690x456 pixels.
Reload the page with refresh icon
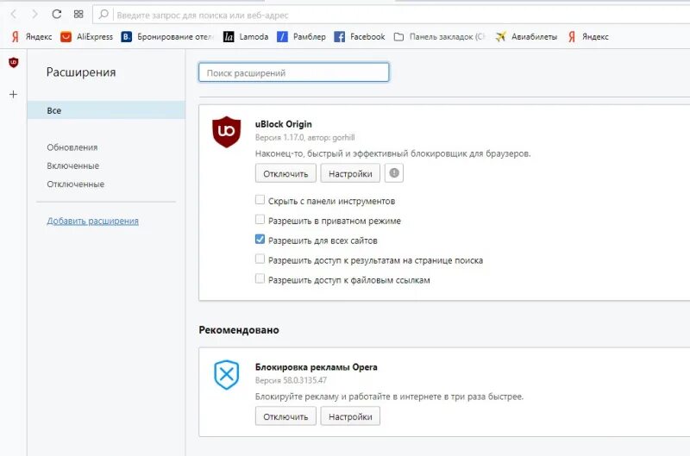(56, 14)
